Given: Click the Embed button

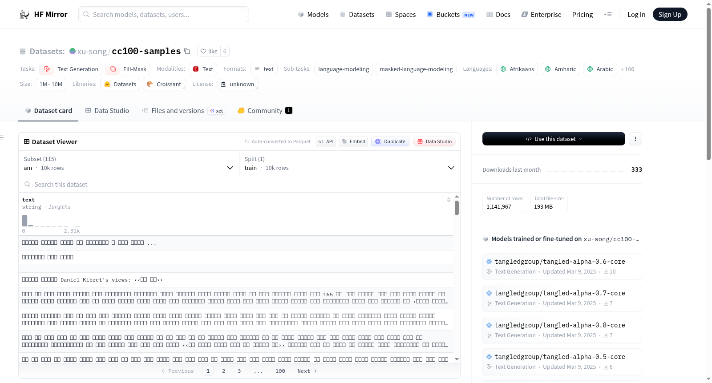Looking at the screenshot, I should 354,142.
